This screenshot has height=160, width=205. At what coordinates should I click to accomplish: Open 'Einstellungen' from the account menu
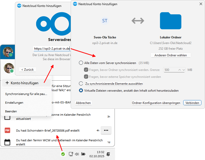click(14, 103)
